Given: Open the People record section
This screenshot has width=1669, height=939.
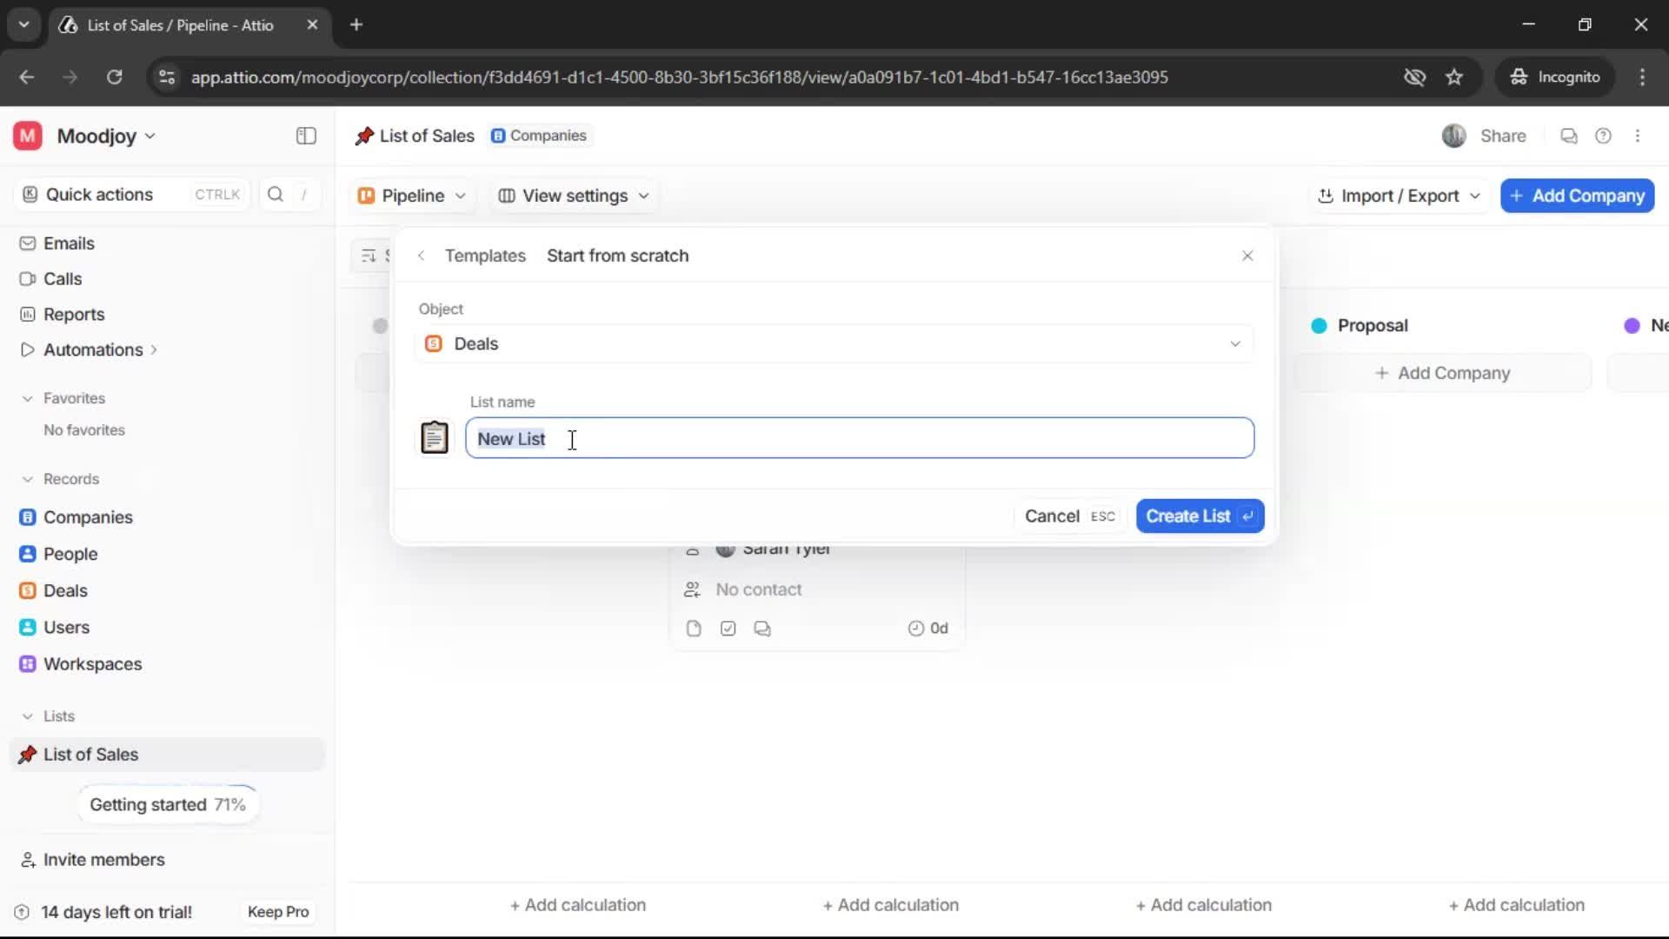Looking at the screenshot, I should tap(70, 554).
